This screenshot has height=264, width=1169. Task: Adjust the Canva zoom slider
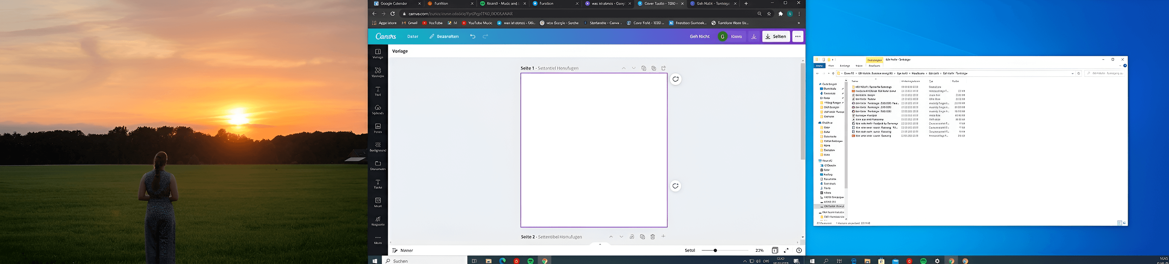coord(725,250)
